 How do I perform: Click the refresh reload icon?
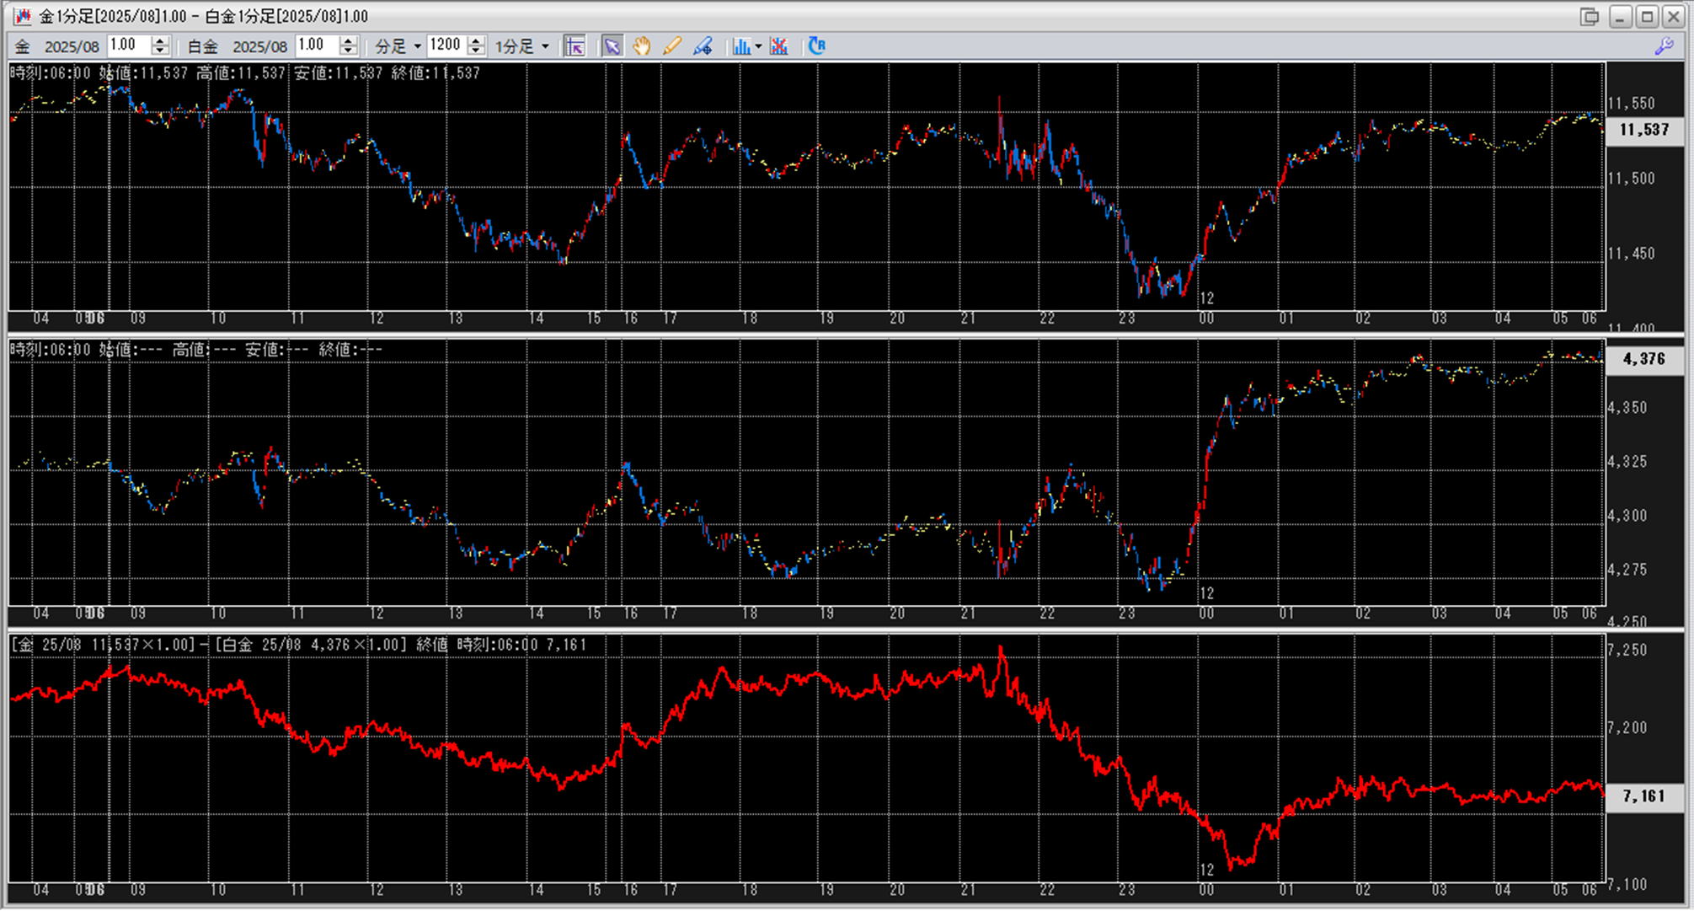tap(816, 46)
